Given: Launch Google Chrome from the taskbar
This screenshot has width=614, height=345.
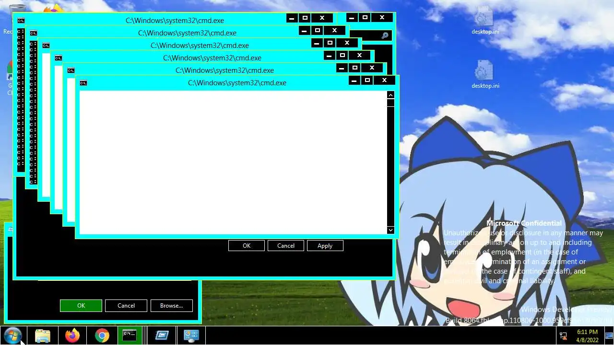Looking at the screenshot, I should 102,335.
